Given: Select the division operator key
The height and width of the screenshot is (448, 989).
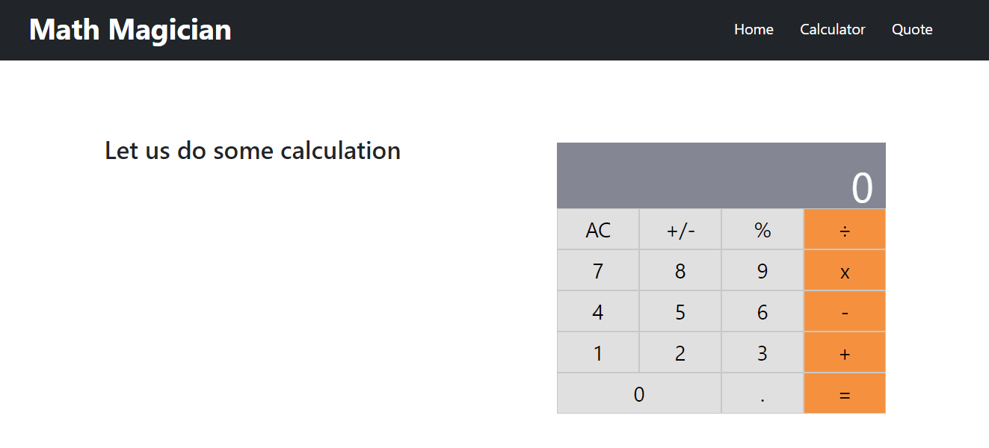Looking at the screenshot, I should 844,229.
